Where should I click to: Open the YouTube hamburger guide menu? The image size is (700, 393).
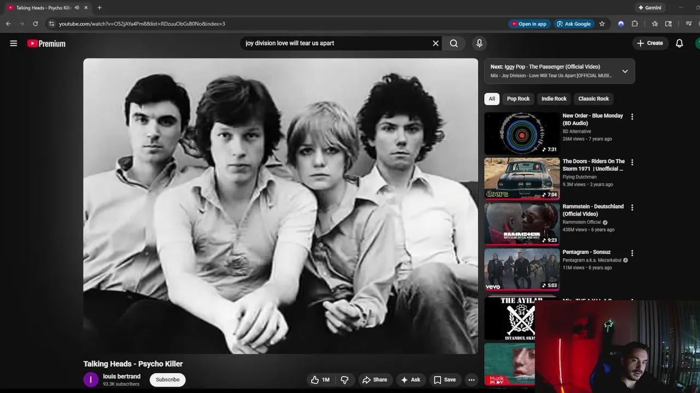[14, 43]
